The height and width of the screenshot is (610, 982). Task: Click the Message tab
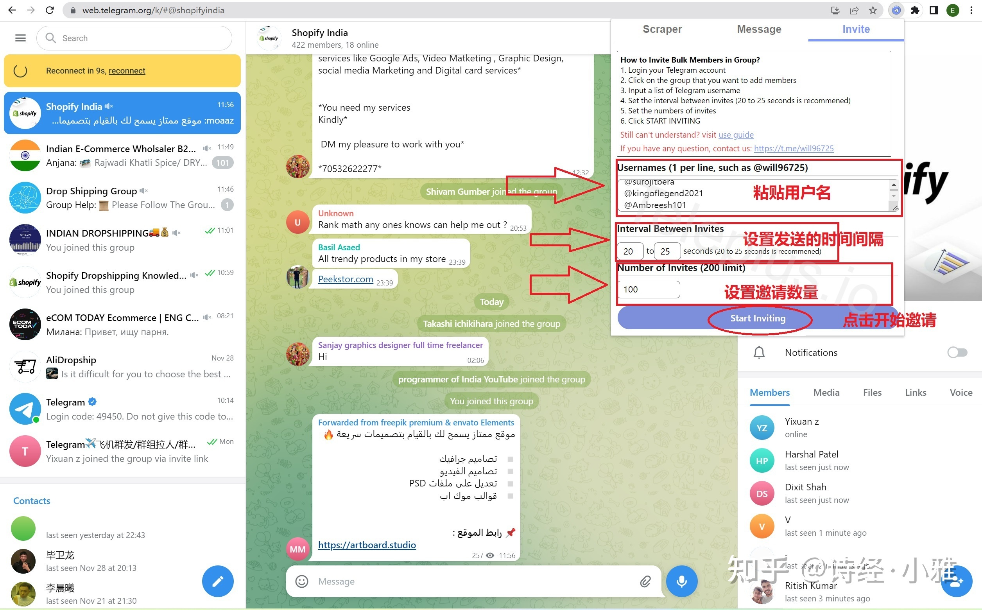(x=759, y=29)
